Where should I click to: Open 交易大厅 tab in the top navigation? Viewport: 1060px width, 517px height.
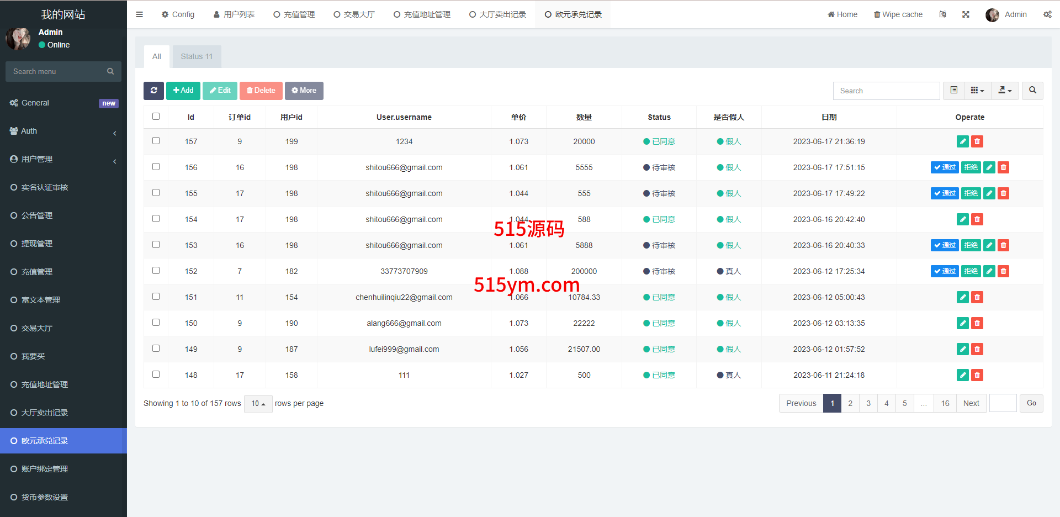click(354, 14)
